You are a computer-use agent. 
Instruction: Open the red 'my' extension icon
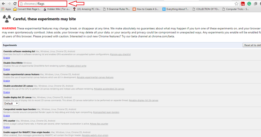243,4
